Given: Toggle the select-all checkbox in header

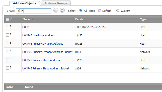Looking at the screenshot, I should point(8,19).
